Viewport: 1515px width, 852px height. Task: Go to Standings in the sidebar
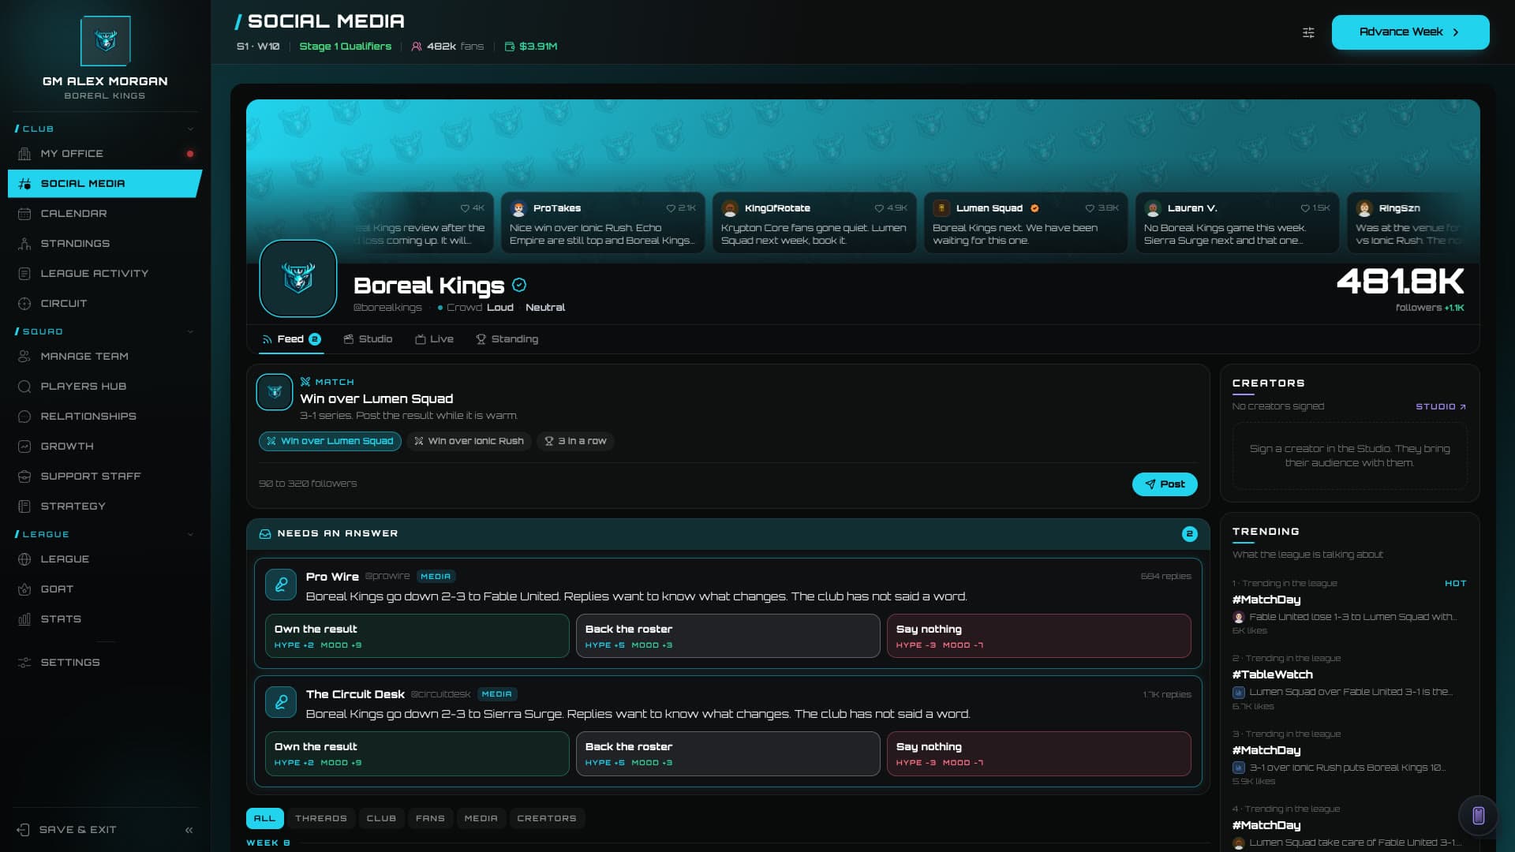(105, 244)
